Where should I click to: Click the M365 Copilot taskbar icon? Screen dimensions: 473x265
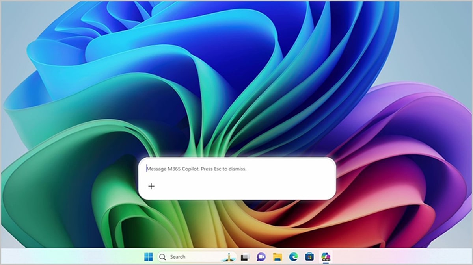[x=326, y=257]
